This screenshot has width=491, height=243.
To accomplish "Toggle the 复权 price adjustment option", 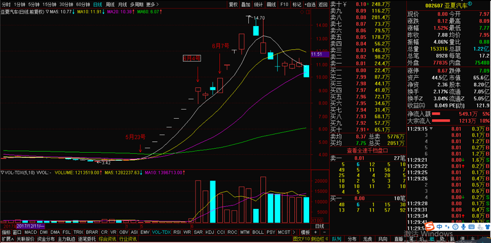I will pos(233,4).
